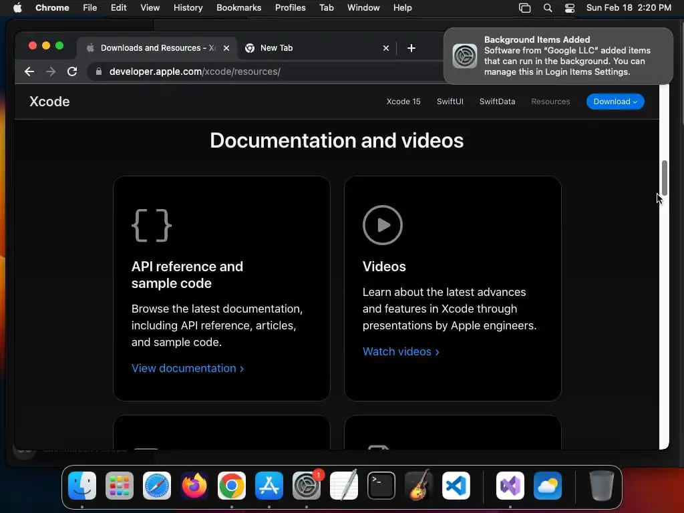Open the Bookmarks menu
Image resolution: width=684 pixels, height=513 pixels.
coord(238,8)
